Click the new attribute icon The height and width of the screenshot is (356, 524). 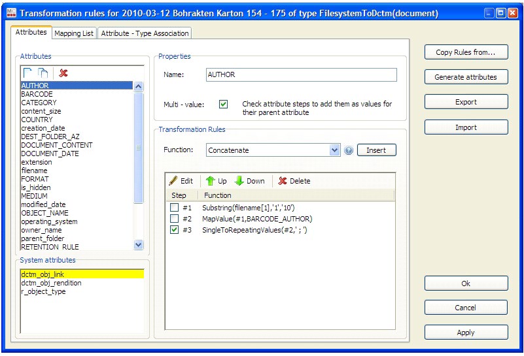point(27,73)
